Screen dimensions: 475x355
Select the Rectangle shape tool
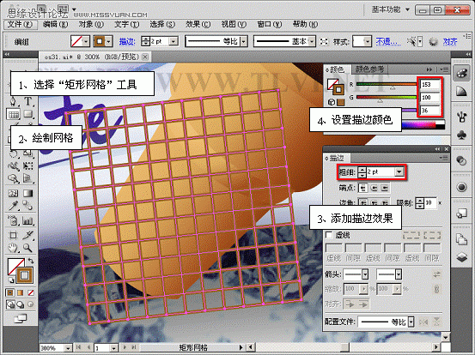click(x=27, y=114)
